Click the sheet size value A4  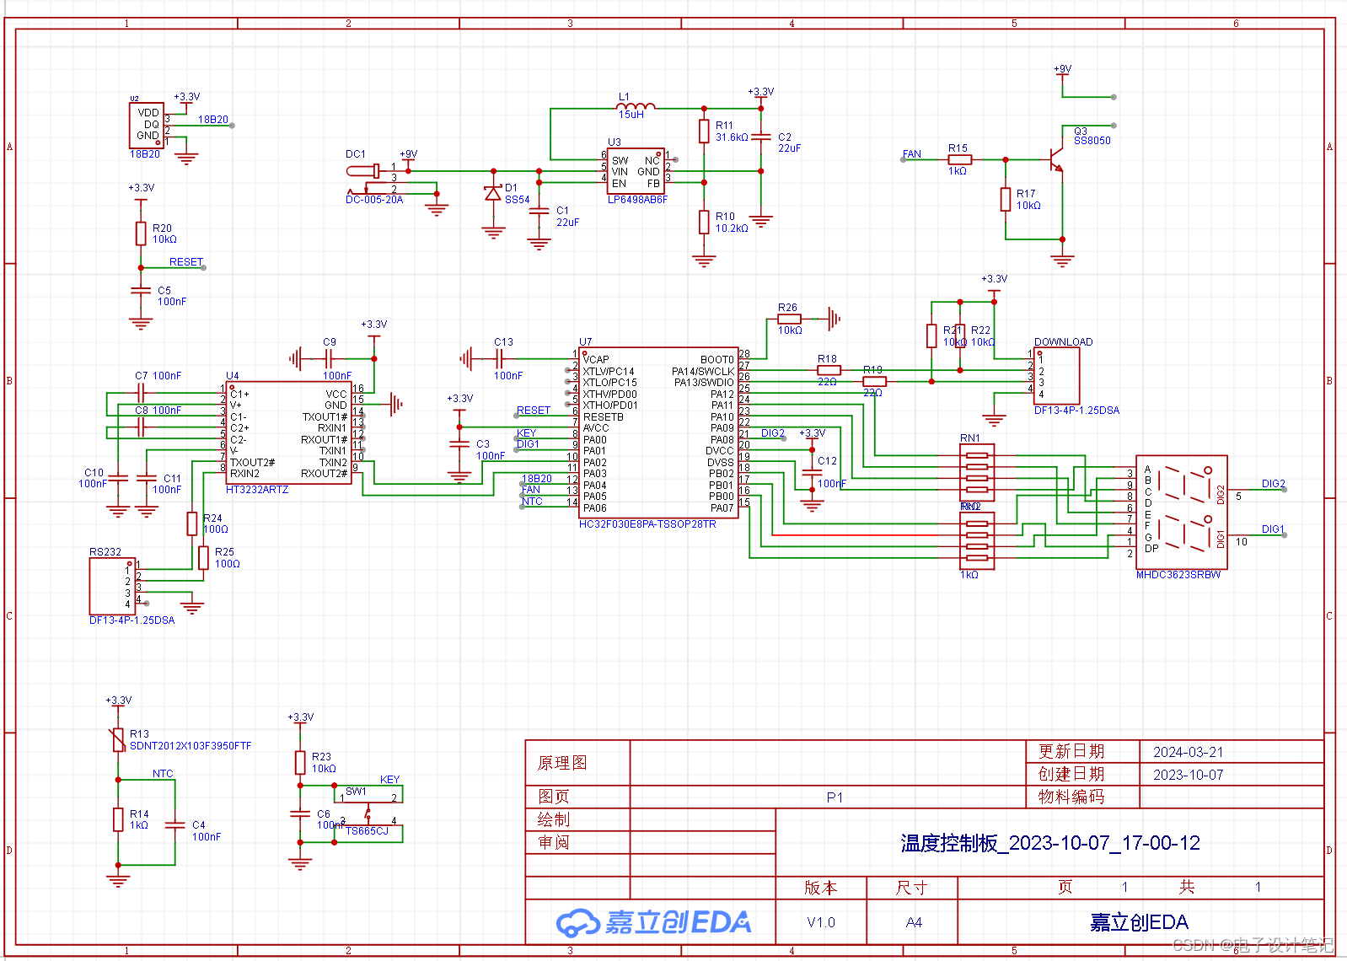pos(914,922)
